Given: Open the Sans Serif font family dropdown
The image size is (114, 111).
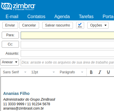Looking at the screenshot, I should tap(14, 72).
